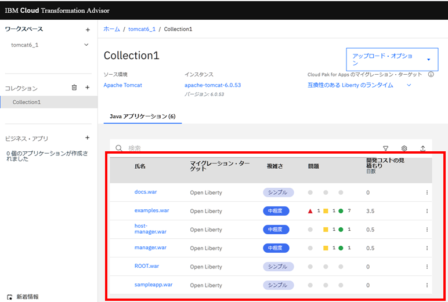Open docs.war application link
448x302 pixels.
(146, 192)
